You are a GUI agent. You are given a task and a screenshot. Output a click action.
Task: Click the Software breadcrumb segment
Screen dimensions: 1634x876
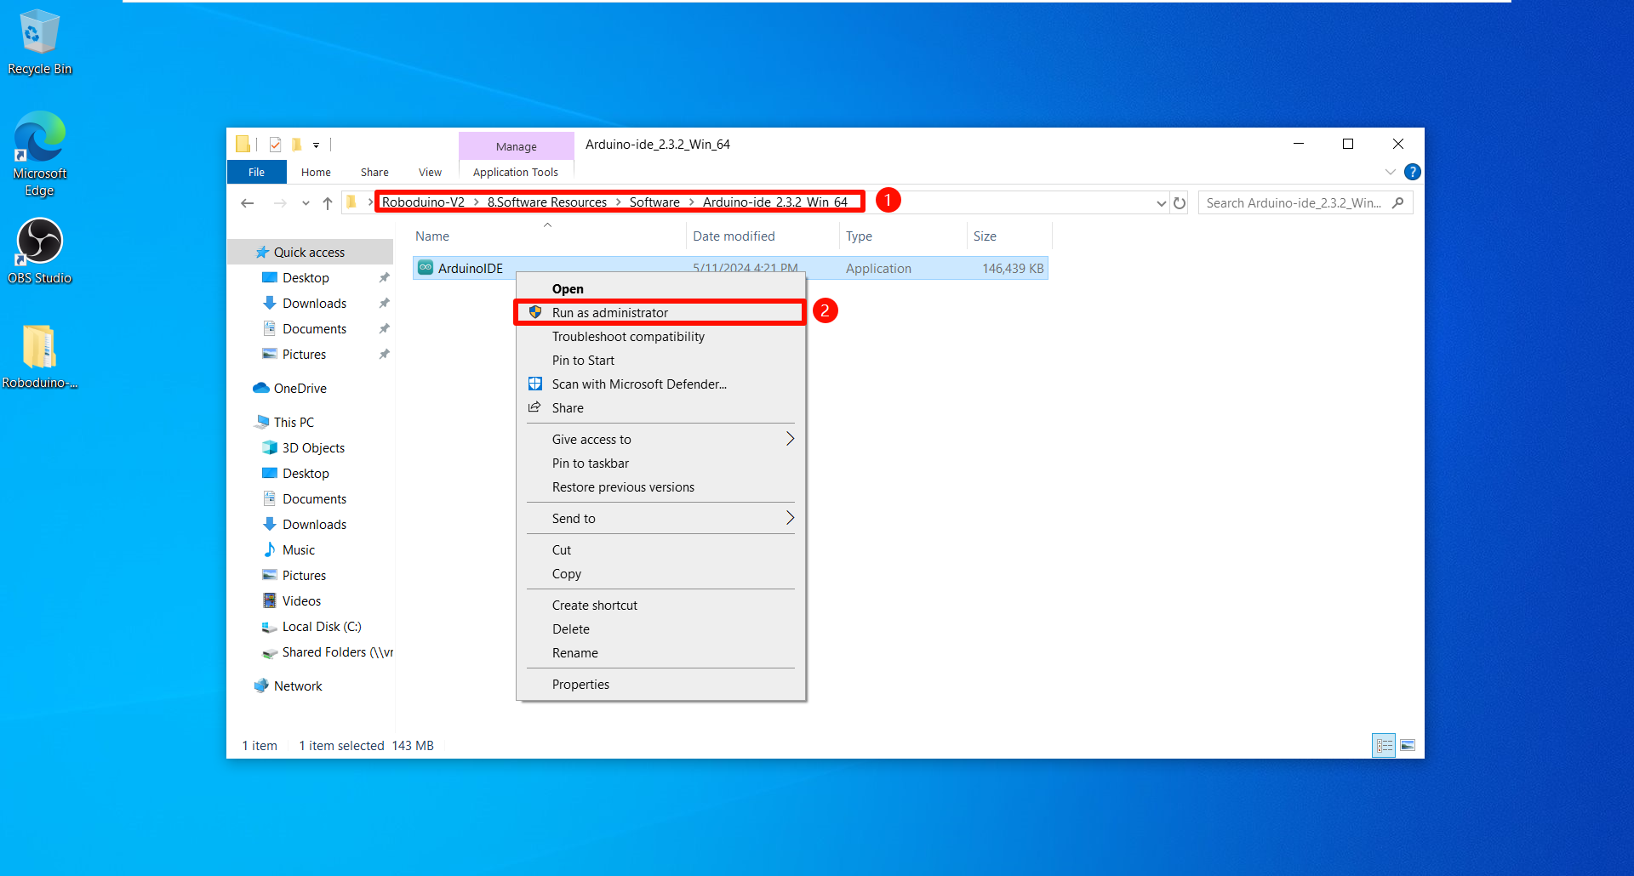(654, 202)
